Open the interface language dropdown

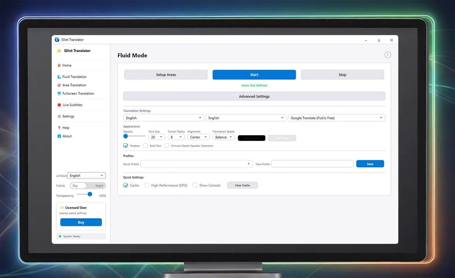click(87, 175)
